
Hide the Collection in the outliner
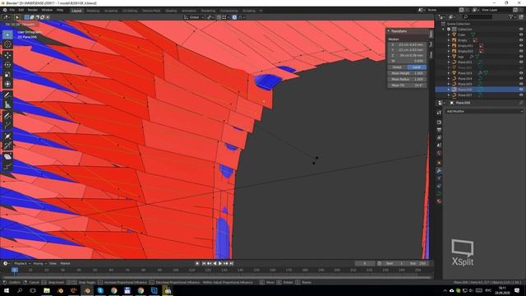pos(521,30)
